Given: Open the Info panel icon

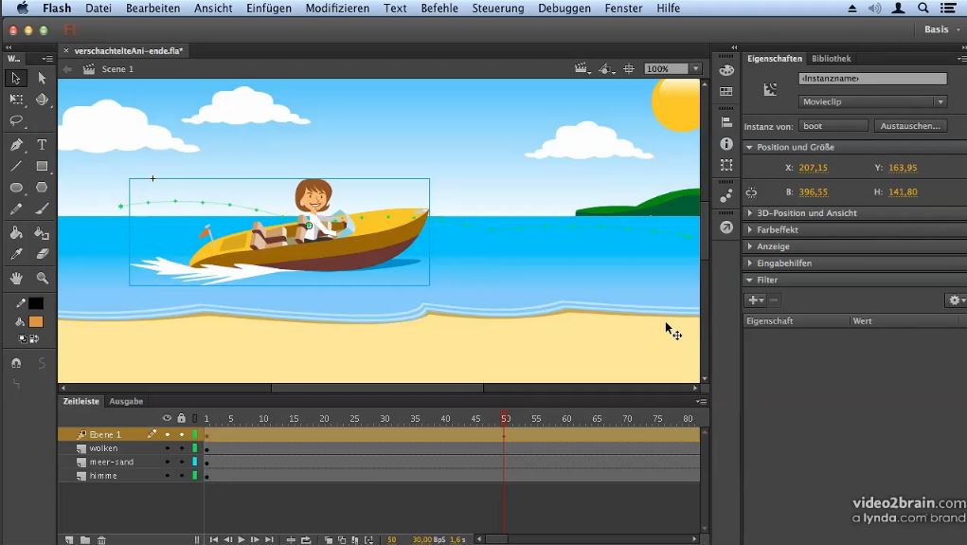Looking at the screenshot, I should 725,144.
